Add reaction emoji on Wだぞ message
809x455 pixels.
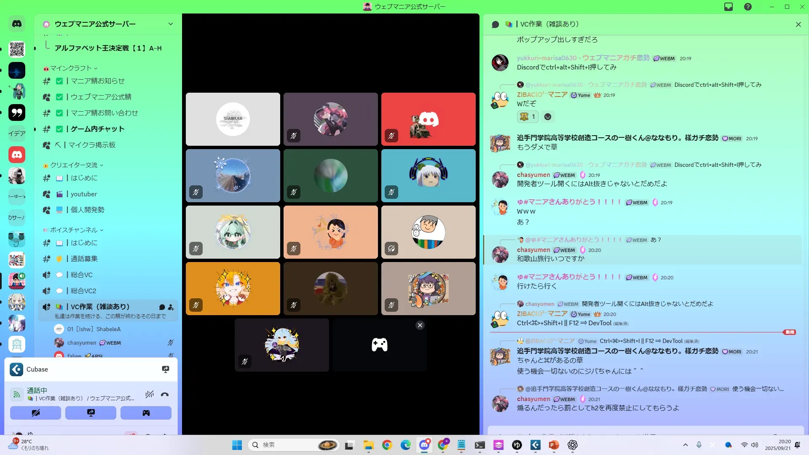[x=547, y=117]
